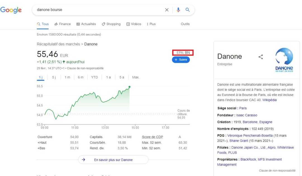Click the Google logo
The height and width of the screenshot is (176, 302).
click(11, 10)
